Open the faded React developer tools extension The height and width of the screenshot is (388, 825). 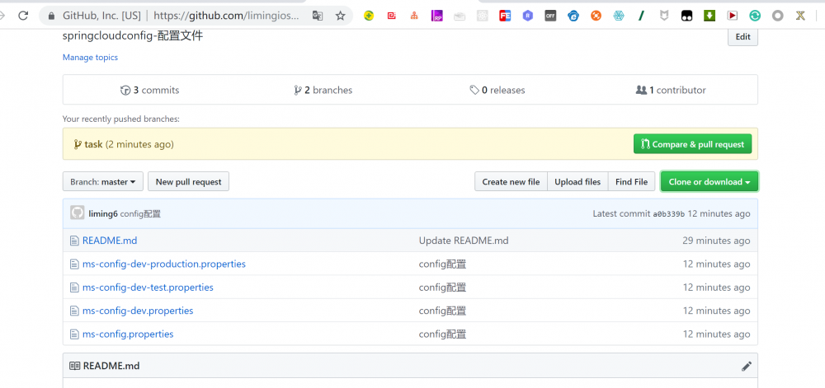point(483,16)
